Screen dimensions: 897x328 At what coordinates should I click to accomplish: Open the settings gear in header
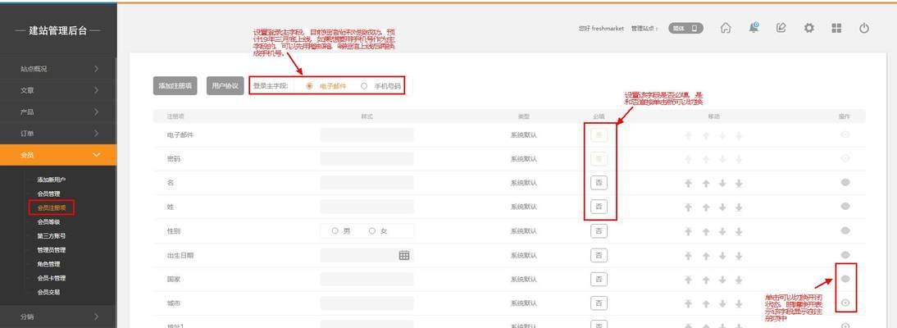click(x=809, y=28)
